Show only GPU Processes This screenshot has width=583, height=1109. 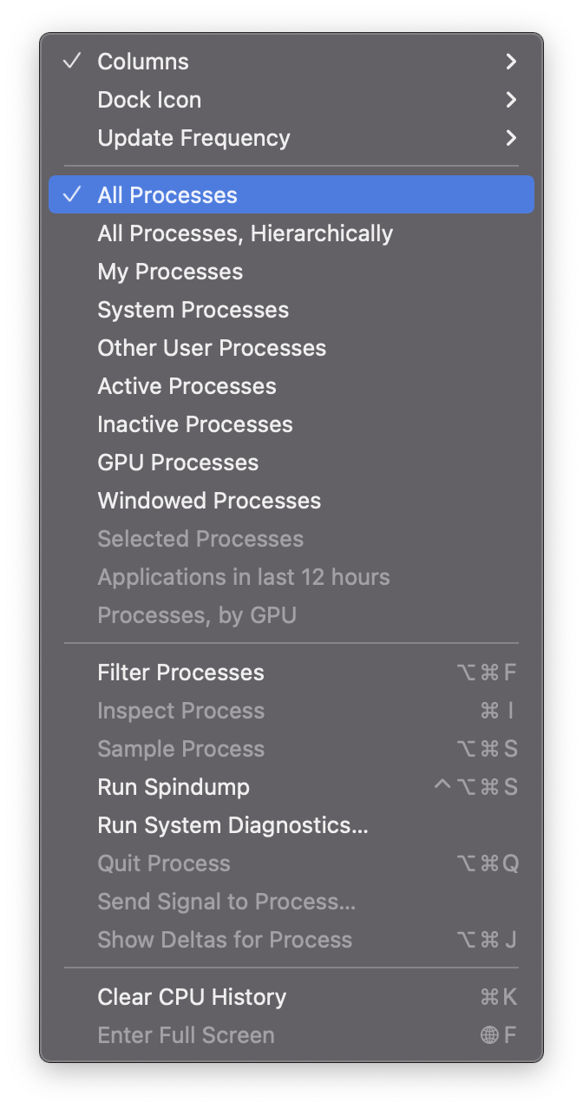[x=178, y=463]
